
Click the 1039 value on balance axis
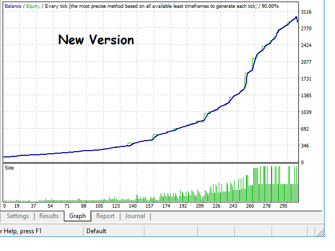pos(306,112)
